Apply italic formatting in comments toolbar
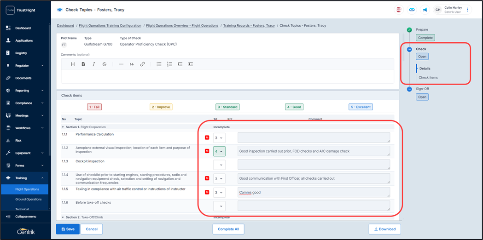This screenshot has width=483, height=240. pyautogui.click(x=94, y=64)
